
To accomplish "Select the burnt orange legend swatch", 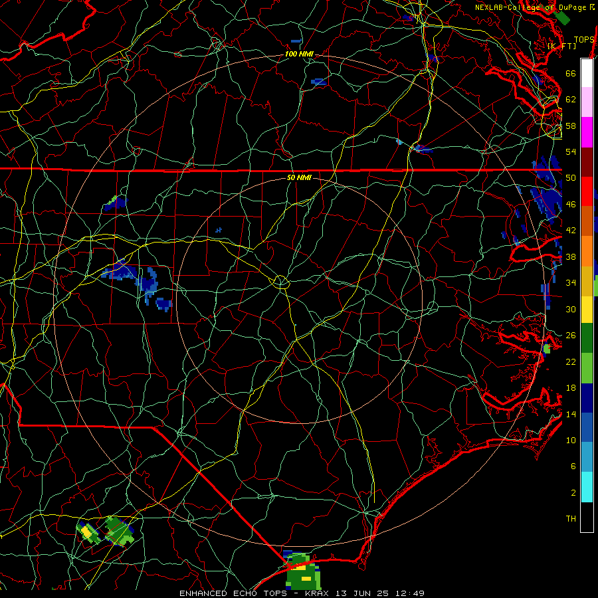I will pos(587,221).
